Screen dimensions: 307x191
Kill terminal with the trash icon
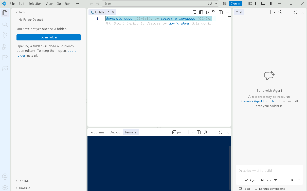205,132
